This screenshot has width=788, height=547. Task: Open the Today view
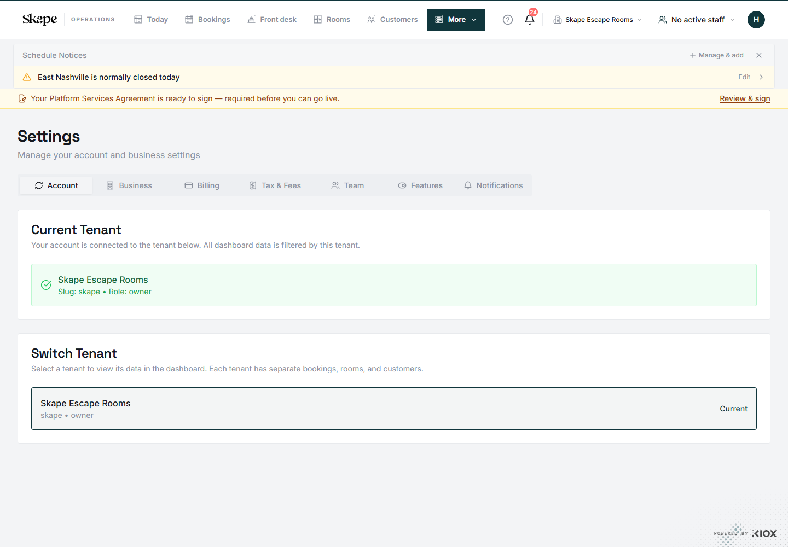coord(151,19)
